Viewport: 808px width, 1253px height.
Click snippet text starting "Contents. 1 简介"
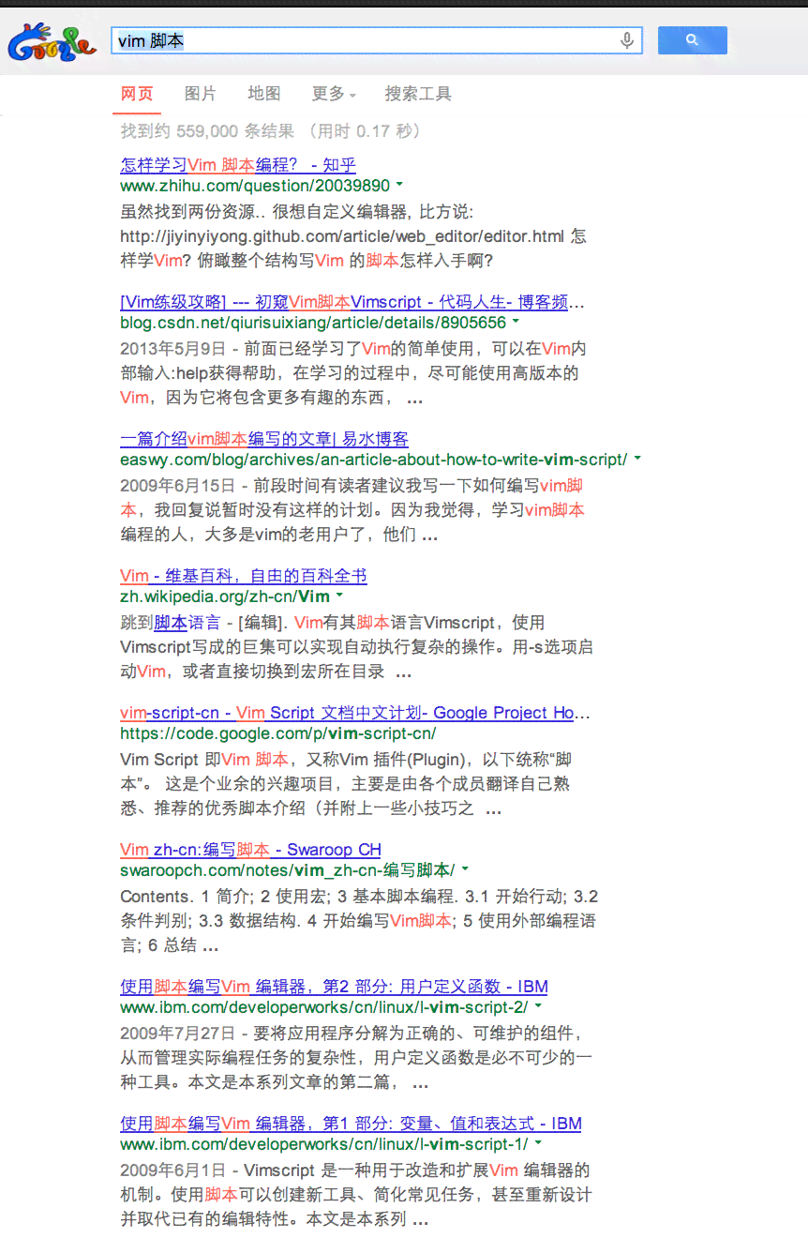coord(359,920)
